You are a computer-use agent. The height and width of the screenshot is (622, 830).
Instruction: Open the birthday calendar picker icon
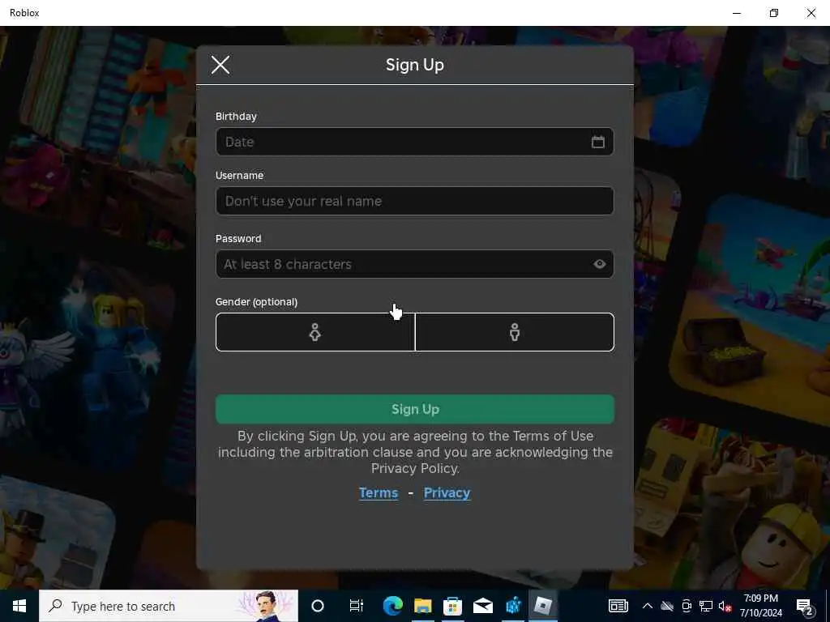tap(597, 142)
